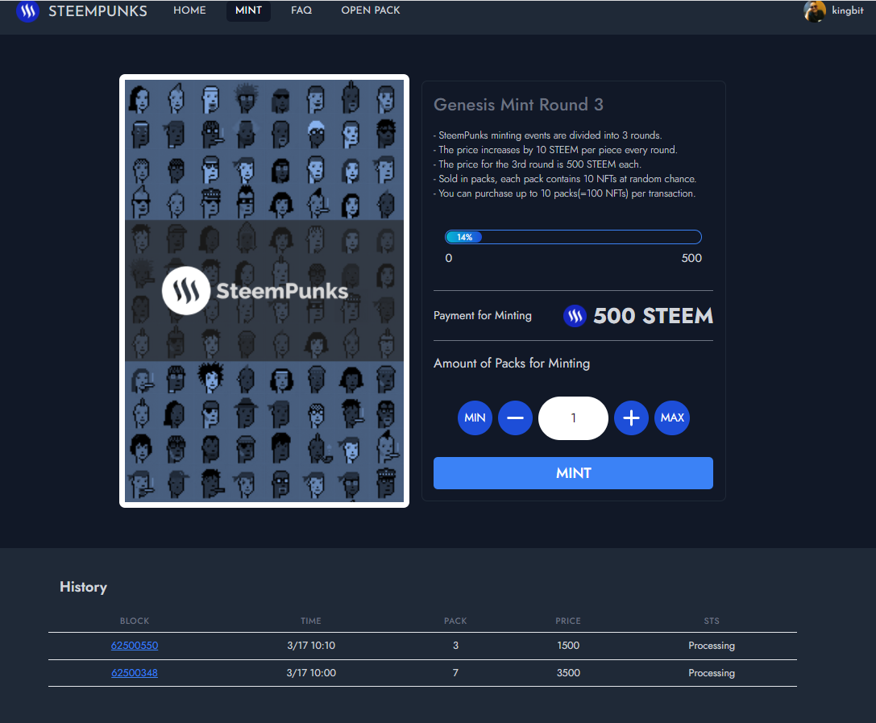
Task: Increase pack amount with plus button
Action: point(631,418)
